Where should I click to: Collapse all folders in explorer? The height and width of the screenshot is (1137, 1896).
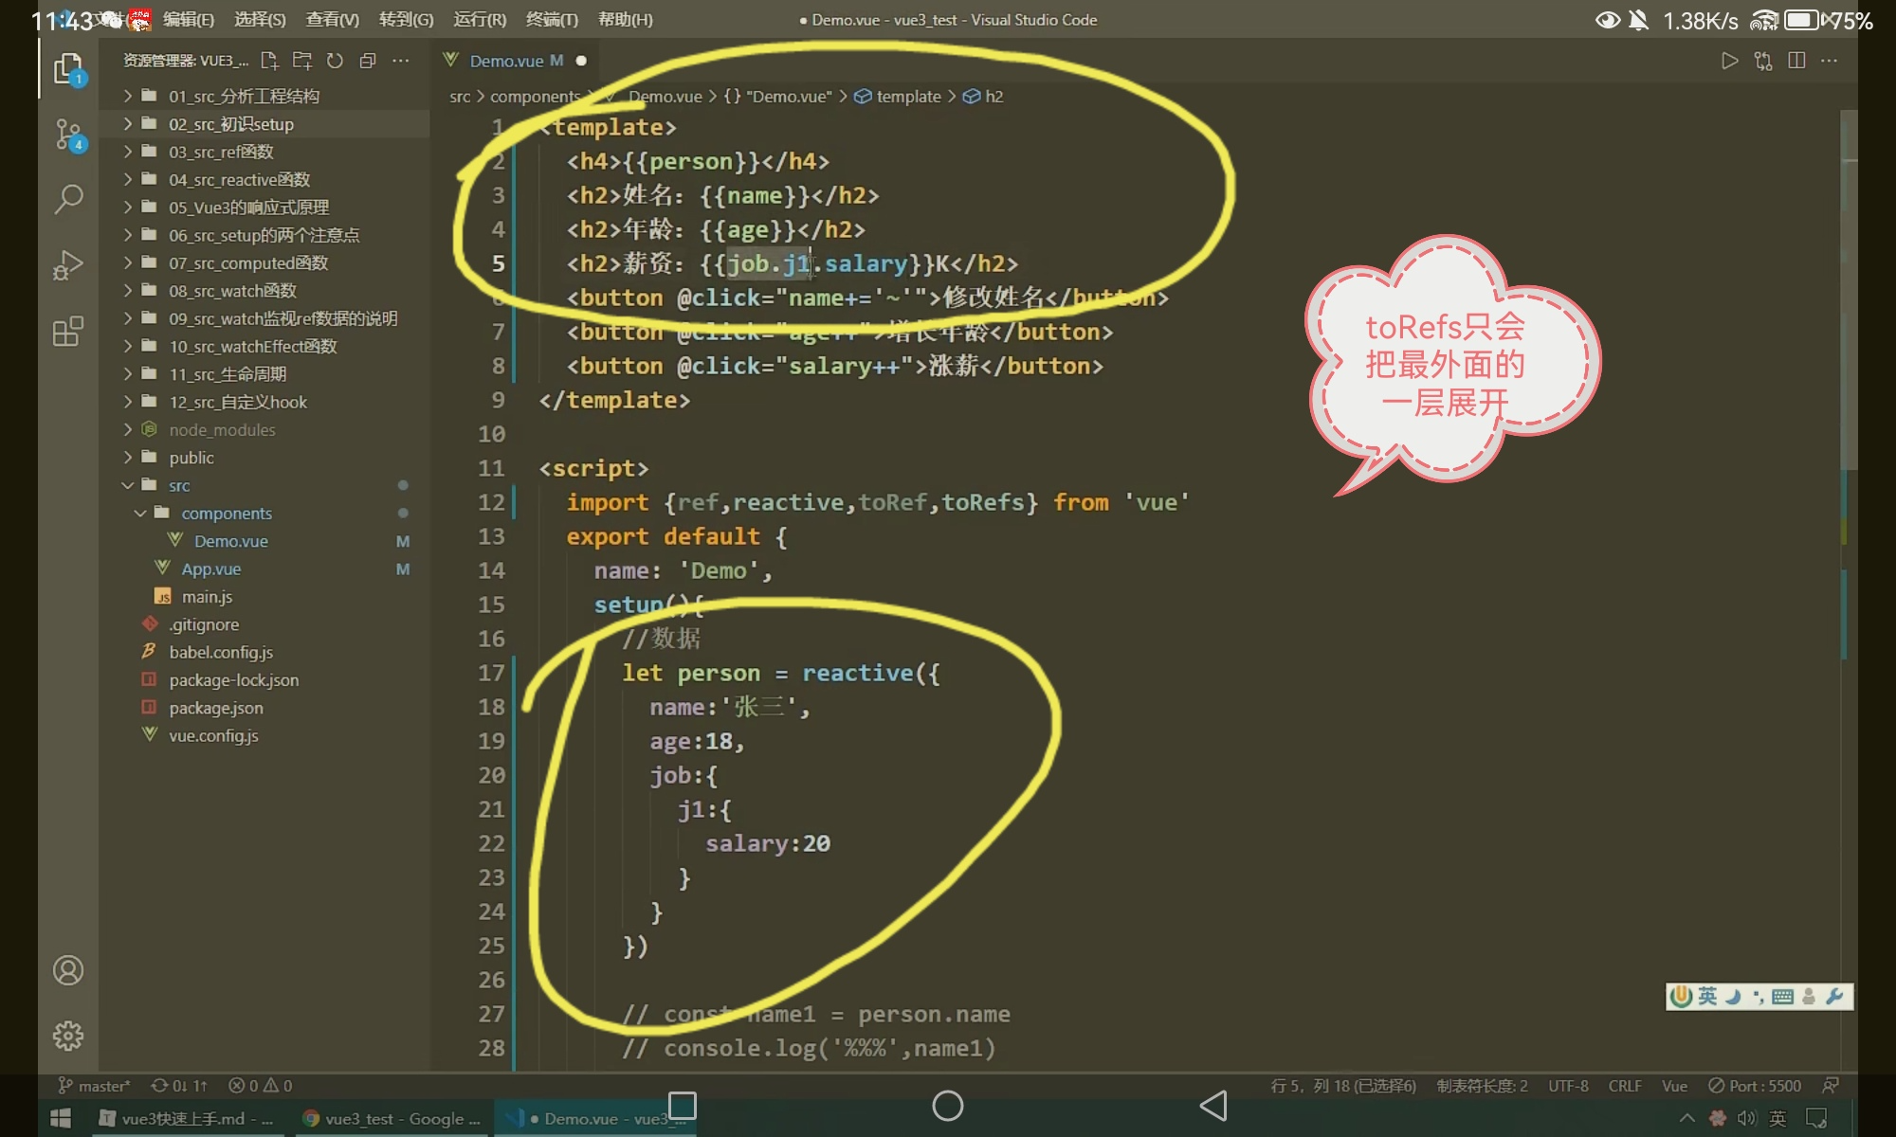pyautogui.click(x=368, y=61)
